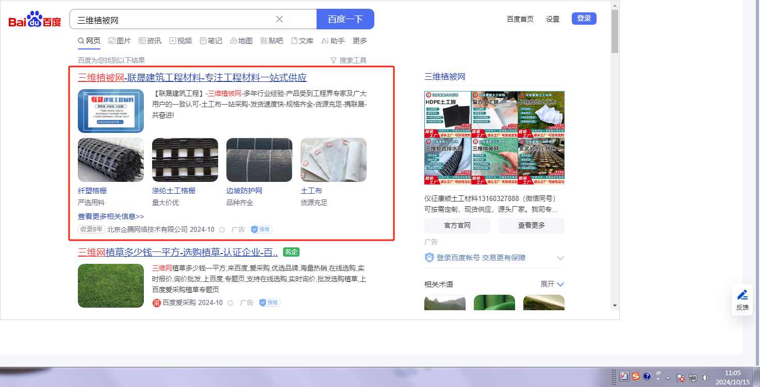Click the green grass result thumbnail

tap(111, 285)
